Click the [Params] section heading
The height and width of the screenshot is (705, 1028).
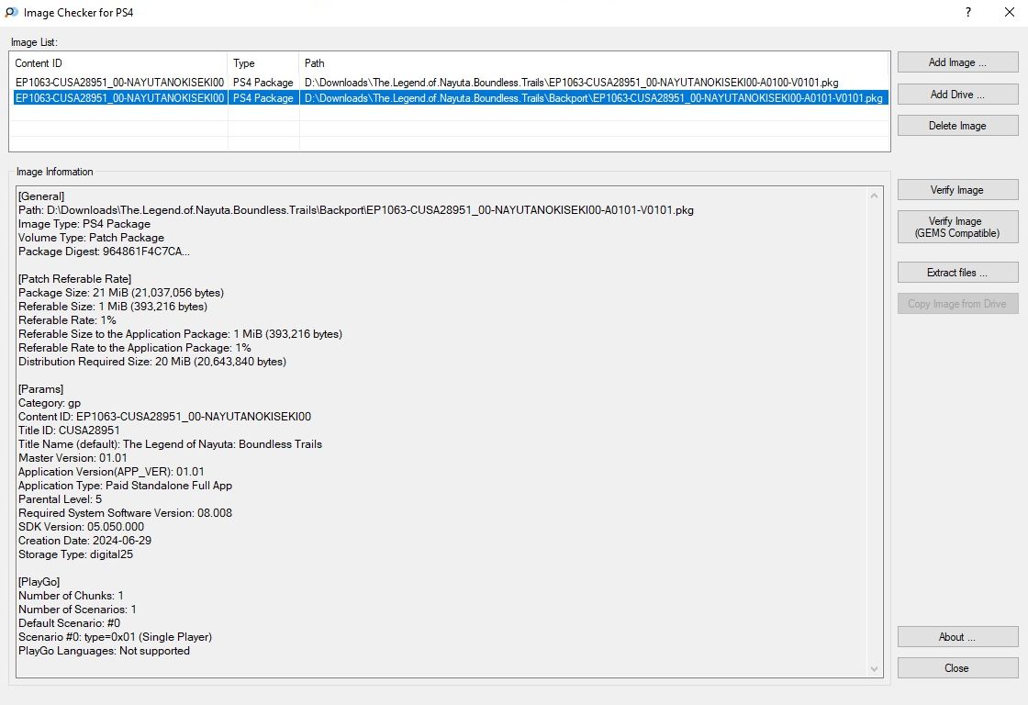click(40, 389)
